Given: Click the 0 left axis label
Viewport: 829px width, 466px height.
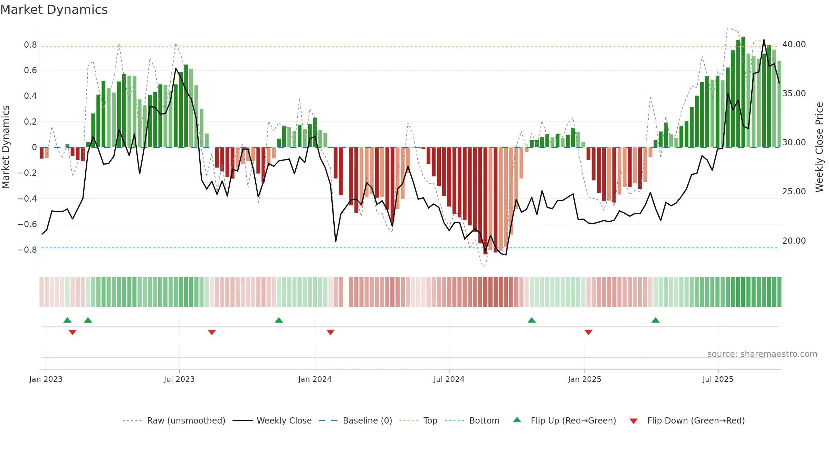Looking at the screenshot, I should click(34, 147).
